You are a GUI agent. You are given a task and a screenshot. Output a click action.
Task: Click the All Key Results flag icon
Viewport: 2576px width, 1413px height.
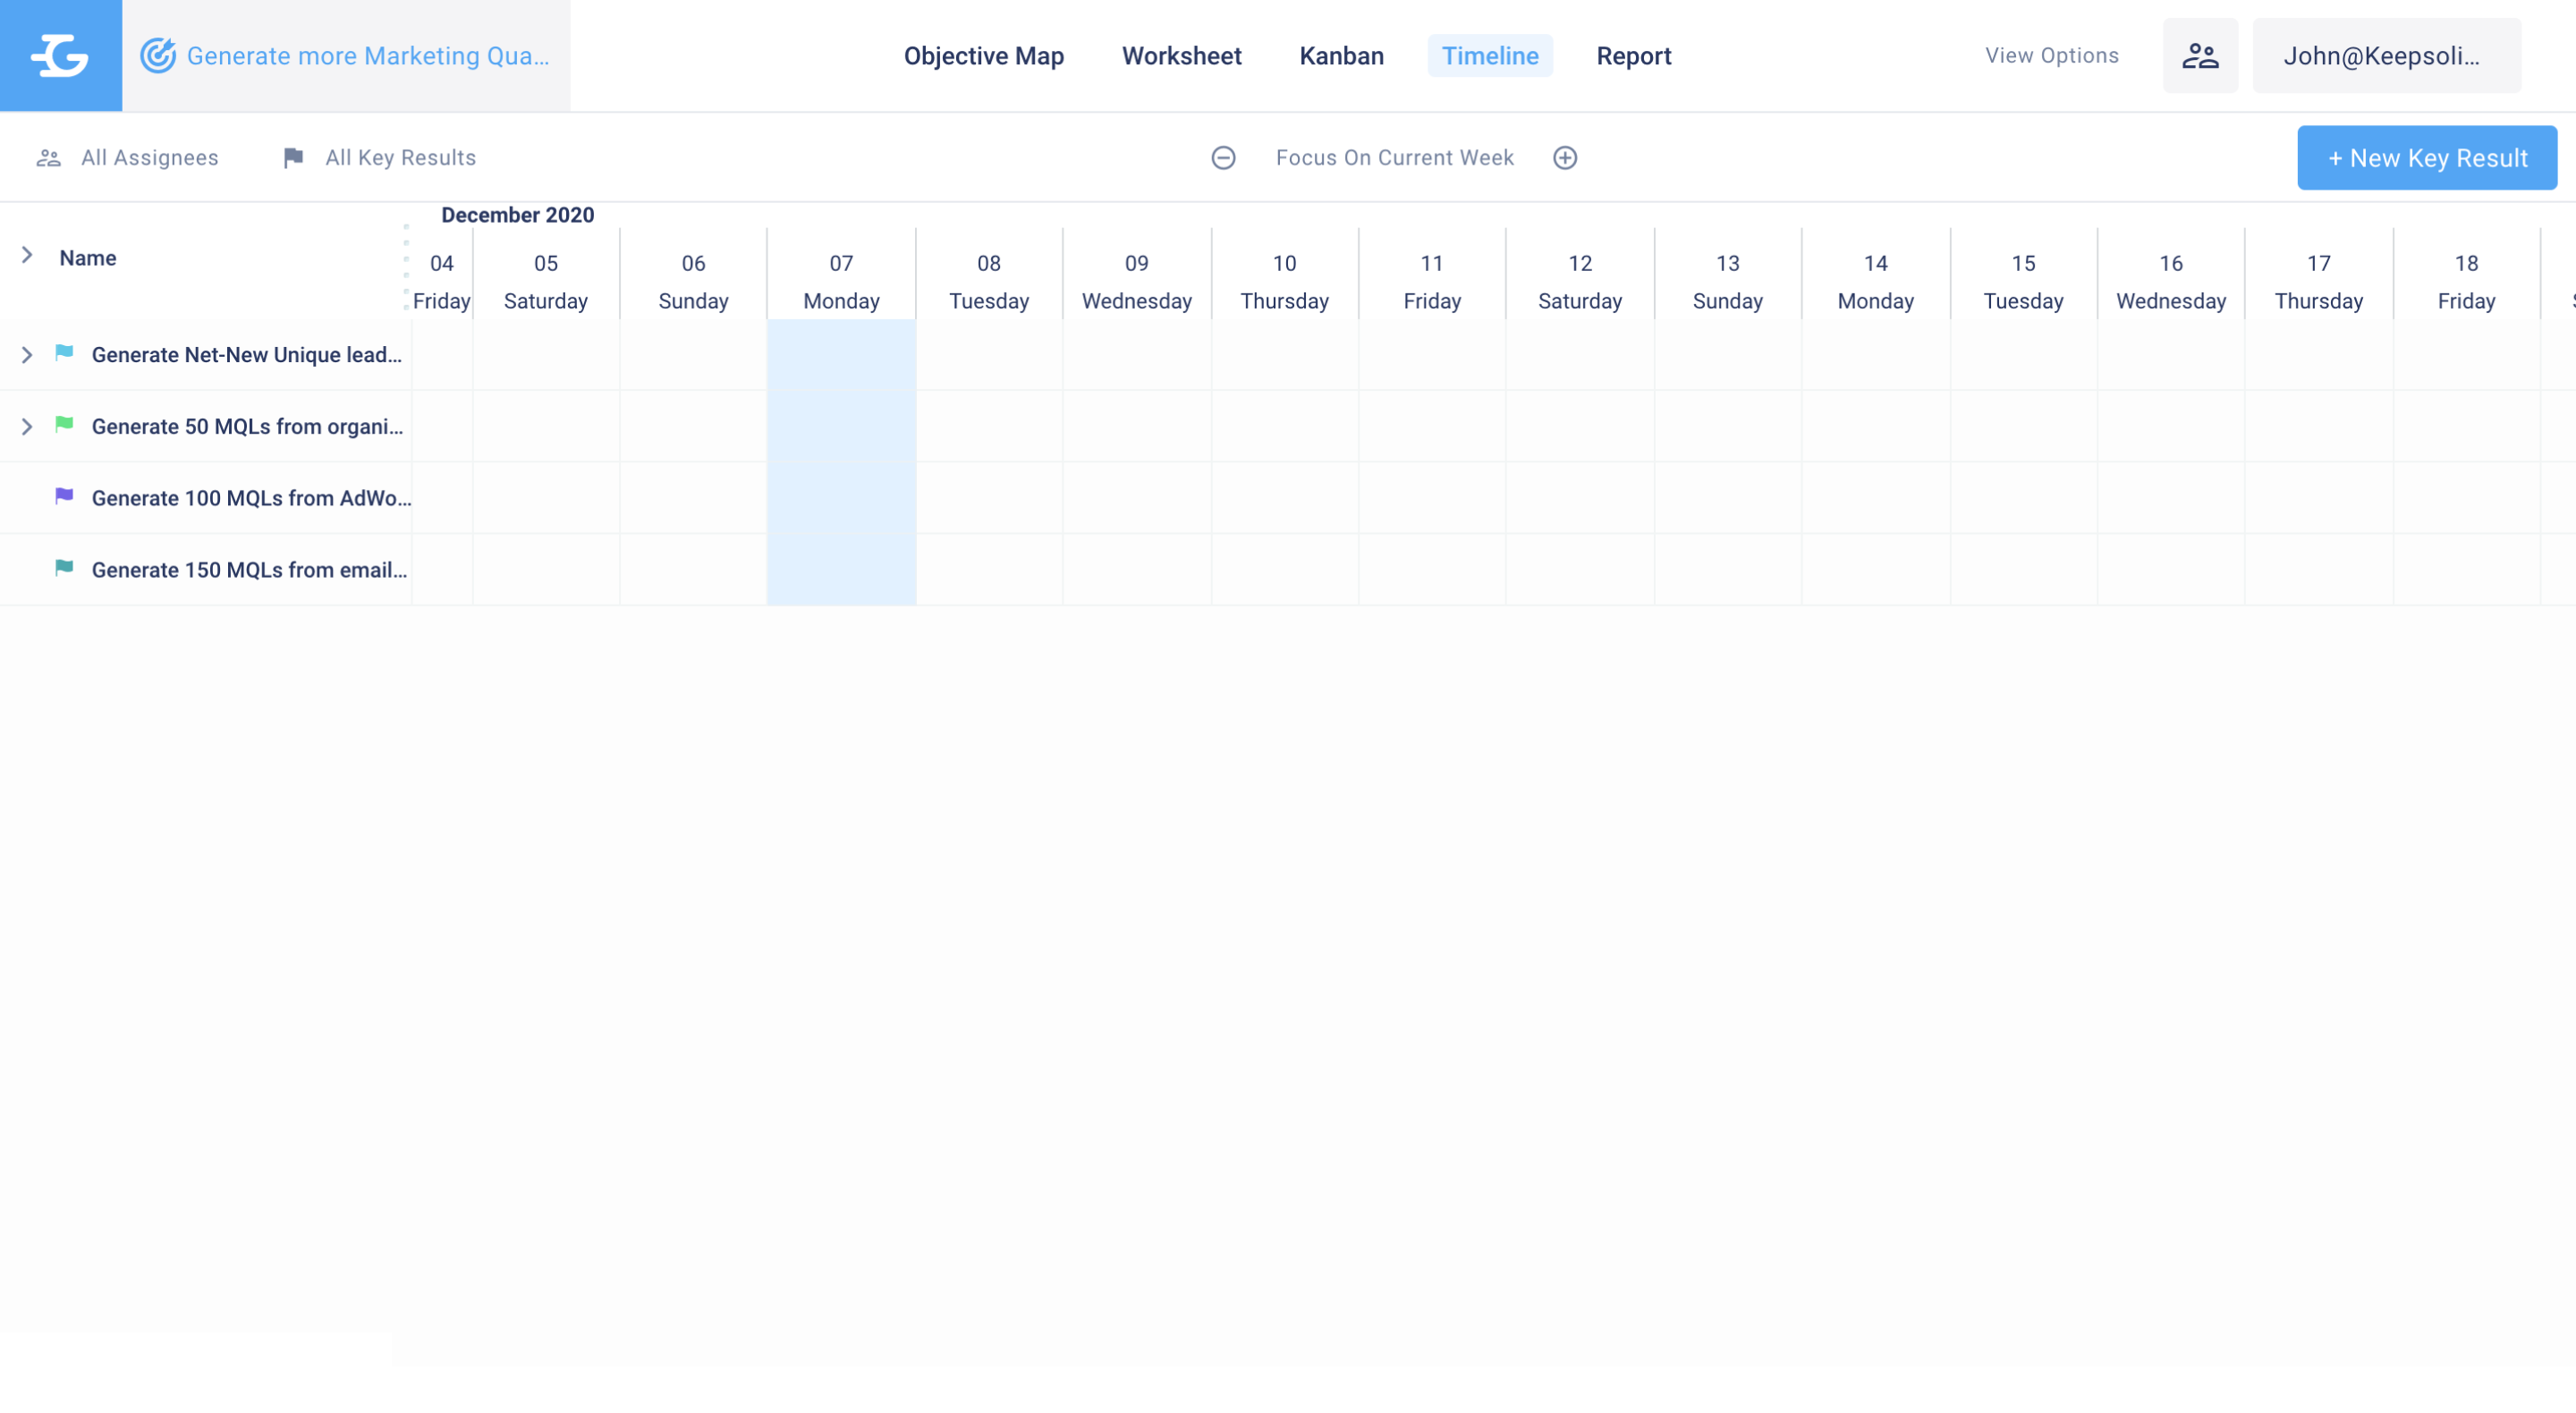click(293, 158)
